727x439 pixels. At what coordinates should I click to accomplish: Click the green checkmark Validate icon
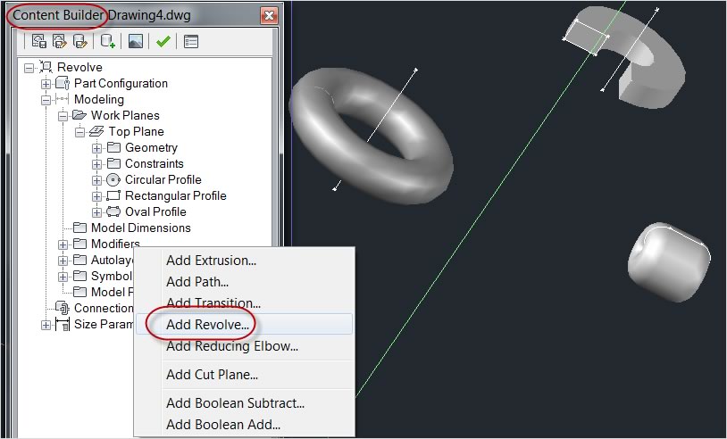coord(163,41)
